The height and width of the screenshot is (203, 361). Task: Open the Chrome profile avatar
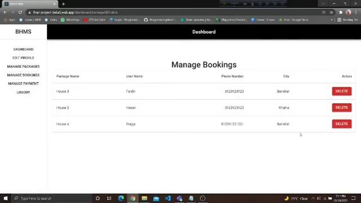click(x=349, y=12)
